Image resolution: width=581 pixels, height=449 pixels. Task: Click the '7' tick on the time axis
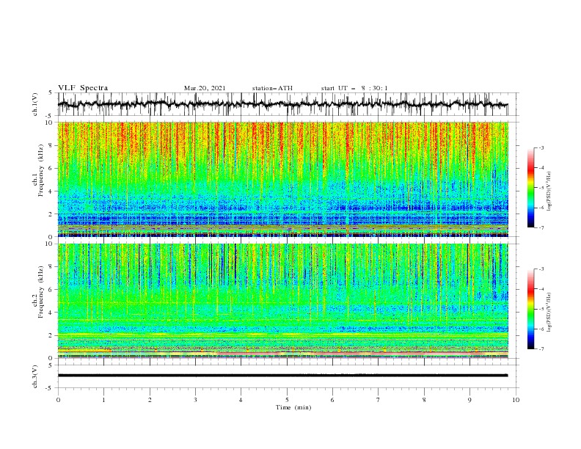pyautogui.click(x=379, y=400)
